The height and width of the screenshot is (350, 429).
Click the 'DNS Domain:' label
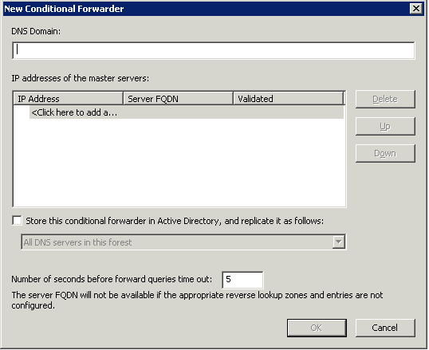(36, 31)
